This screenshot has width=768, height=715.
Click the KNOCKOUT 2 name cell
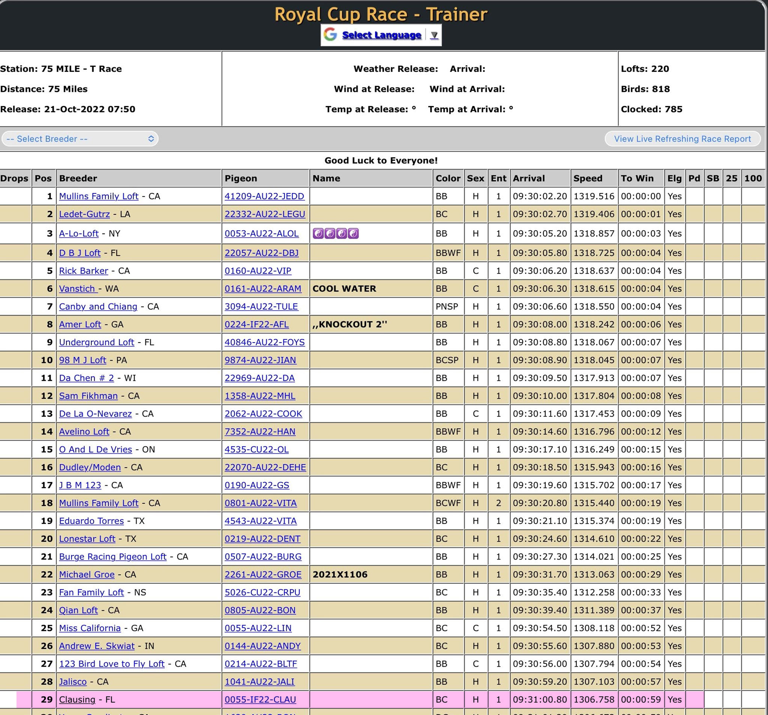click(x=371, y=324)
